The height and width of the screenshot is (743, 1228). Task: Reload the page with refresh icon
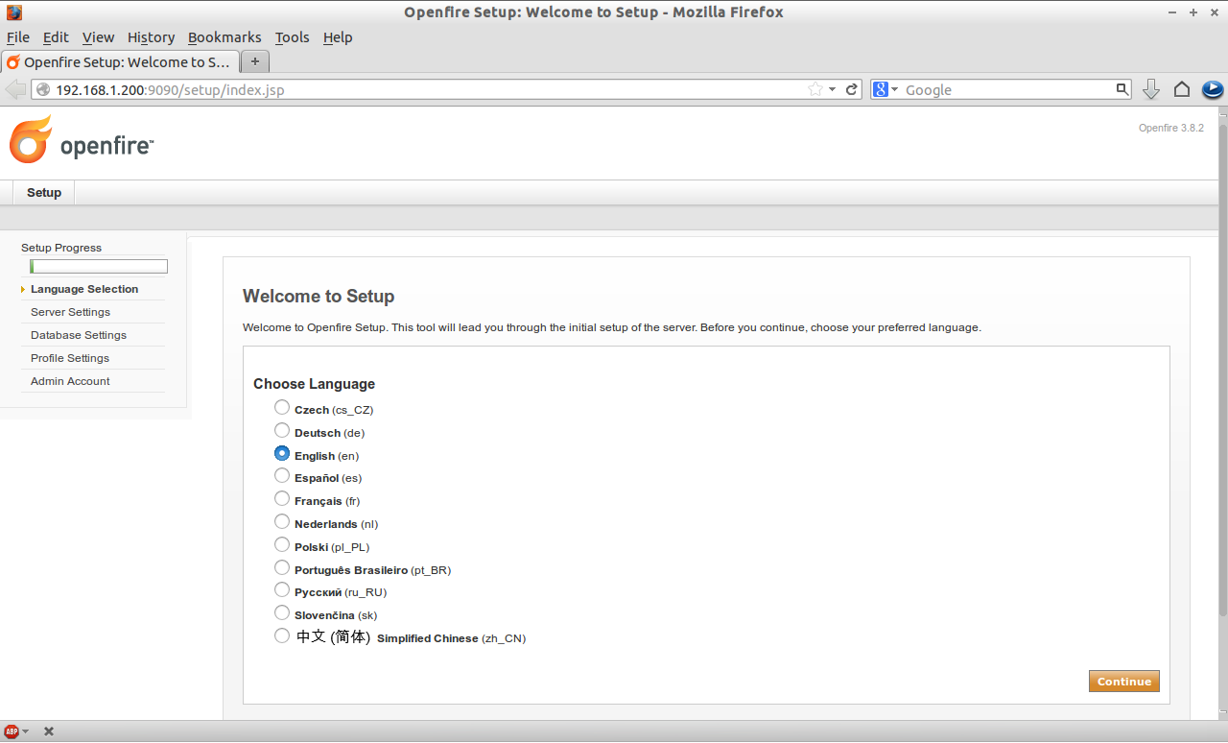pos(851,89)
